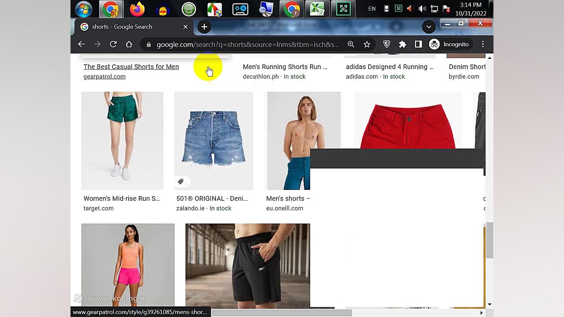The width and height of the screenshot is (564, 317).
Task: Open the zalando.ie source text
Action: pyautogui.click(x=190, y=208)
